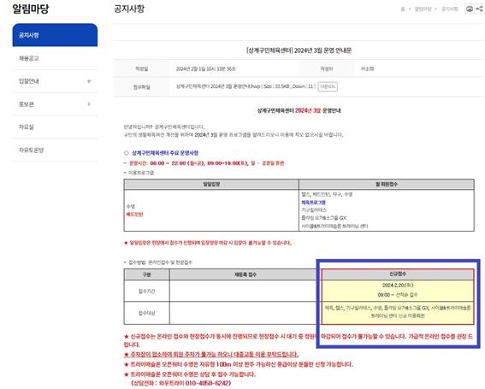Click the home breadcrumb link

[402, 9]
